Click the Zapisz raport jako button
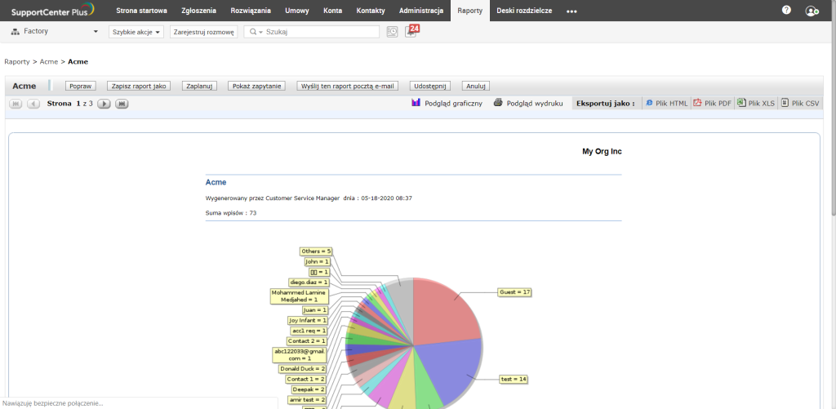 [x=136, y=86]
